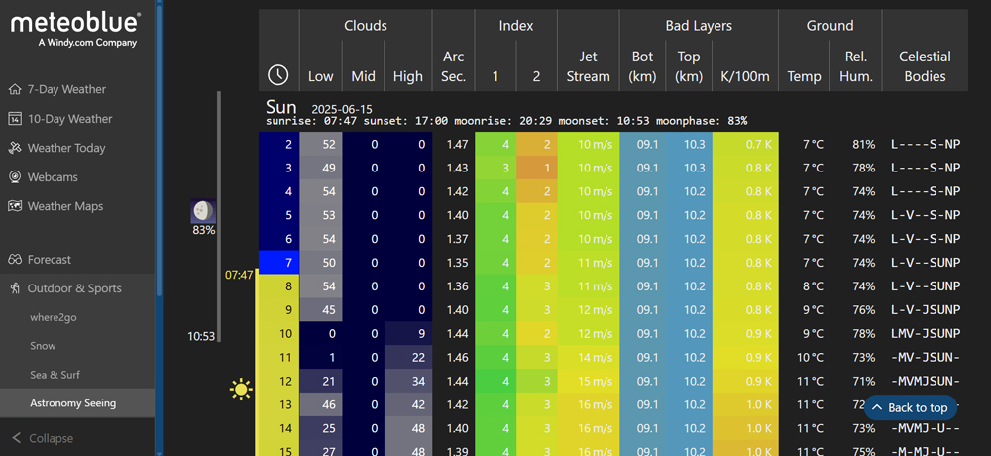Image resolution: width=991 pixels, height=456 pixels.
Task: Click Arc Sec. value 1.35
Action: (x=453, y=263)
